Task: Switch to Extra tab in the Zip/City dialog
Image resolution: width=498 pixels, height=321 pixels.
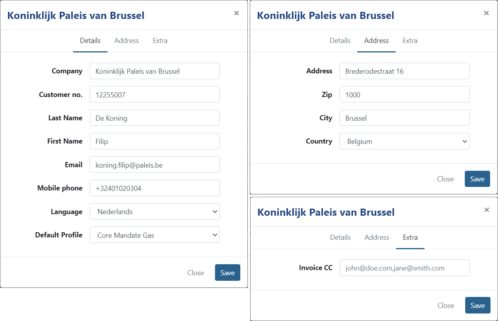Action: pos(409,41)
